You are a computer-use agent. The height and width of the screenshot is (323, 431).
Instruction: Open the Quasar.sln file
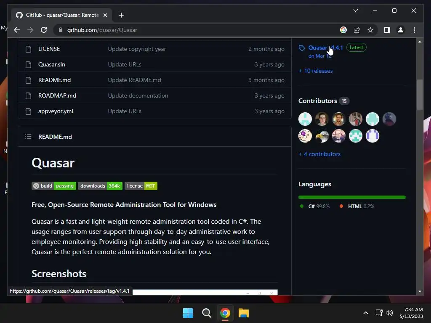(52, 64)
